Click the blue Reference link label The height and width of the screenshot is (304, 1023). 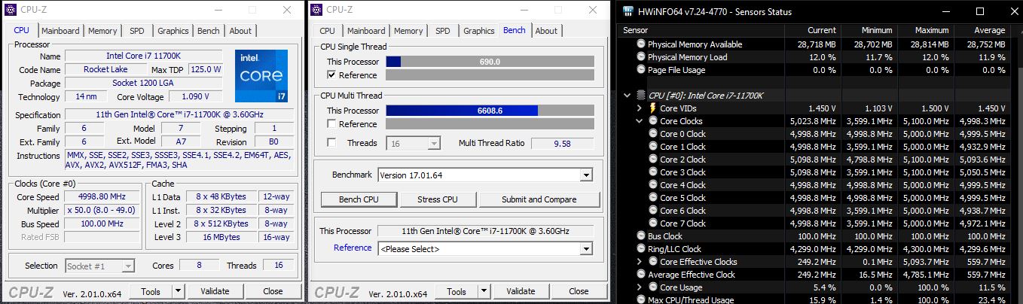(x=353, y=248)
